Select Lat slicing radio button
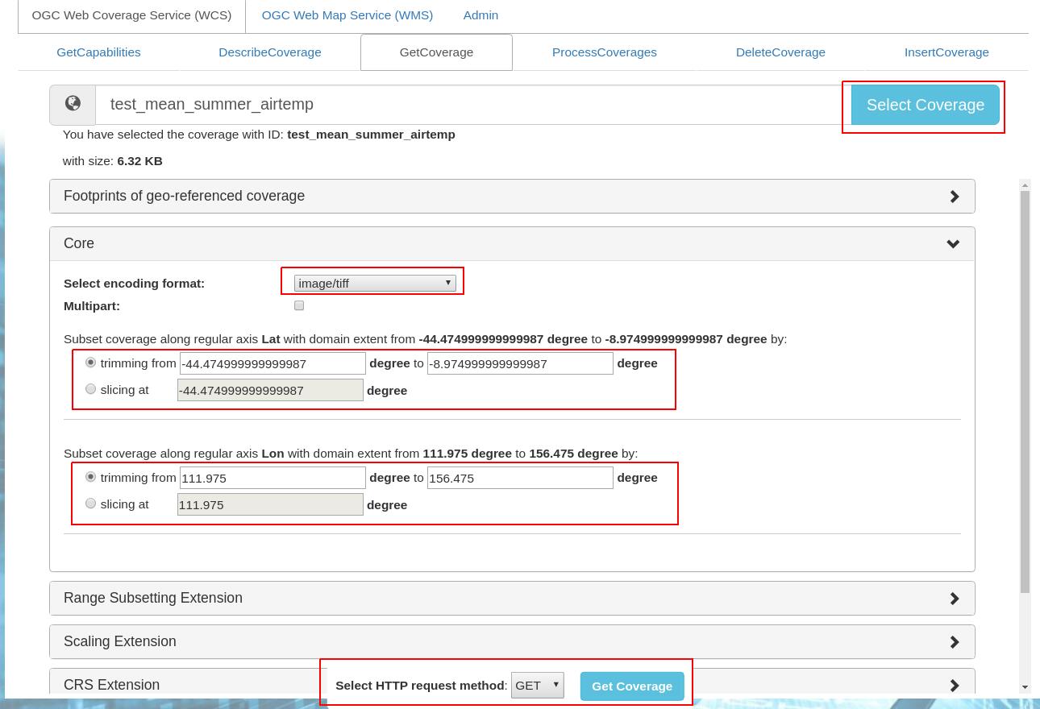 click(90, 389)
